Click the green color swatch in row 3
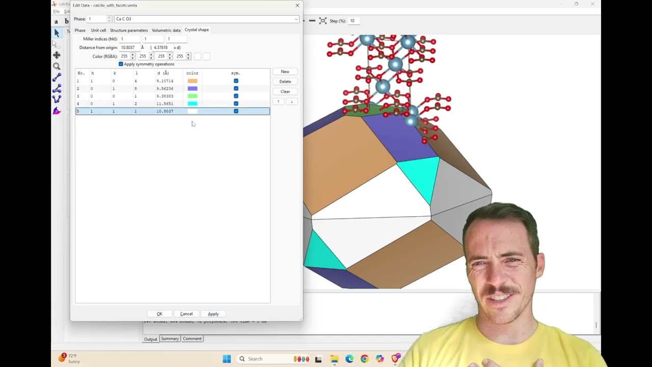 point(192,96)
